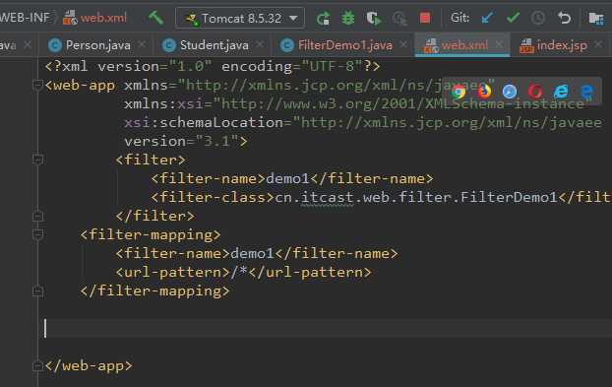Close the FilterDemo1.java tab
The image size is (612, 387).
pyautogui.click(x=403, y=44)
